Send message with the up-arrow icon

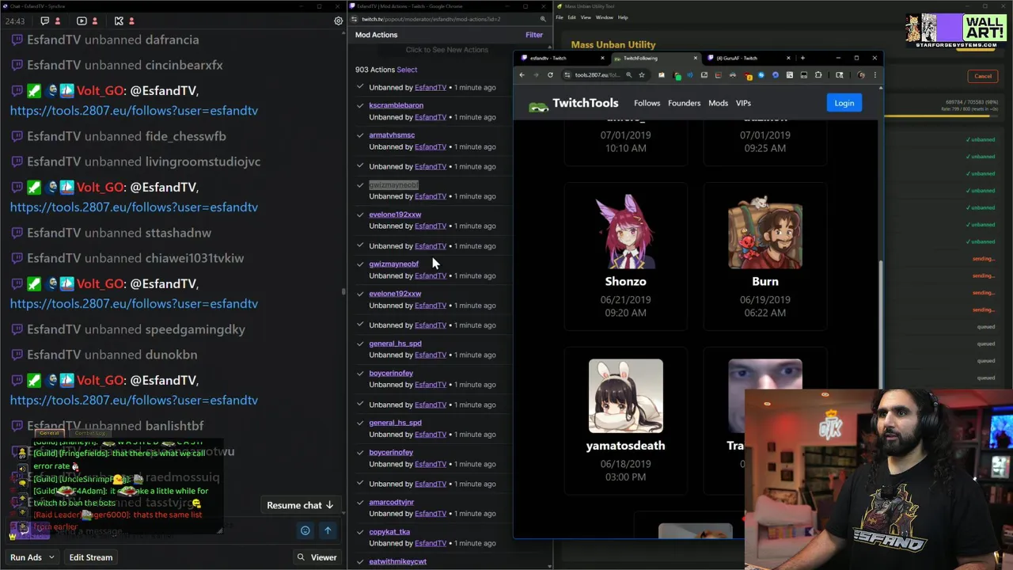tap(328, 530)
